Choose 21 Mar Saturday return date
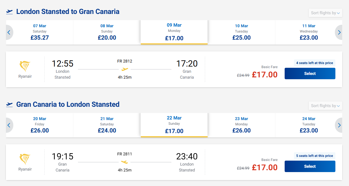The image size is (349, 186). pyautogui.click(x=107, y=125)
